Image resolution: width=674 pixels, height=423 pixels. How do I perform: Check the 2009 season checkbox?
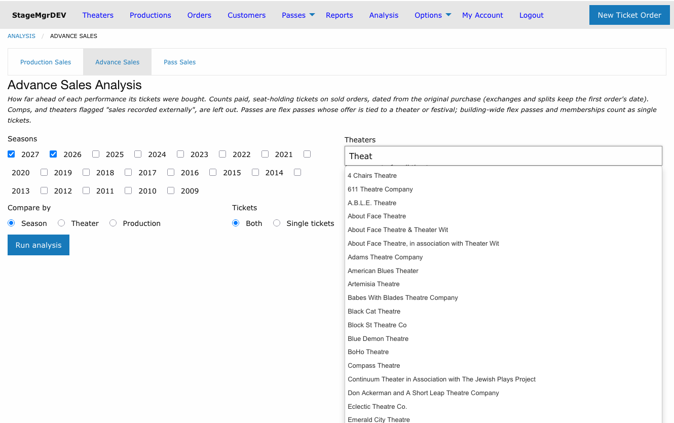click(171, 190)
